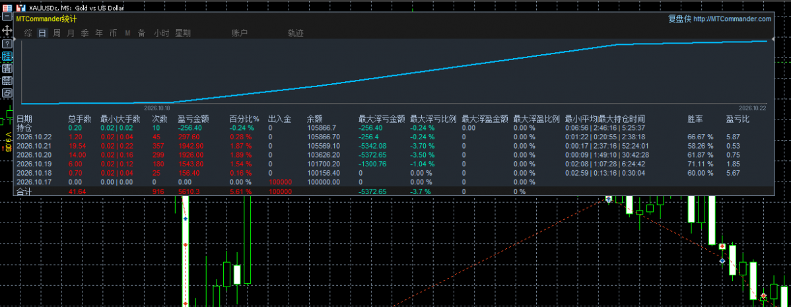Switch to the 年 yearly tab

pos(99,33)
